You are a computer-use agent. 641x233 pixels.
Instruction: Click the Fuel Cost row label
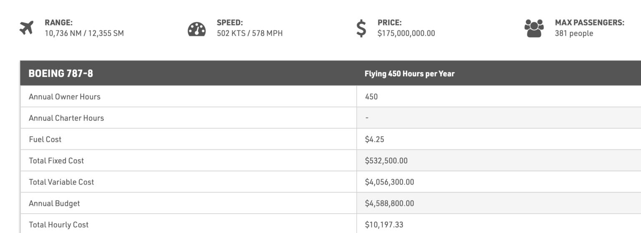(x=45, y=139)
